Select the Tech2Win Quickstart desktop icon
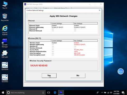 5,66
